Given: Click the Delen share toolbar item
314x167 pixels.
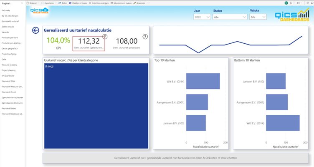Looking at the screenshot, I should (63, 3).
